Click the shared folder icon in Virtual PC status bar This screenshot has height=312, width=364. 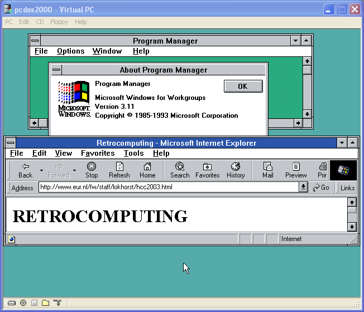45,303
